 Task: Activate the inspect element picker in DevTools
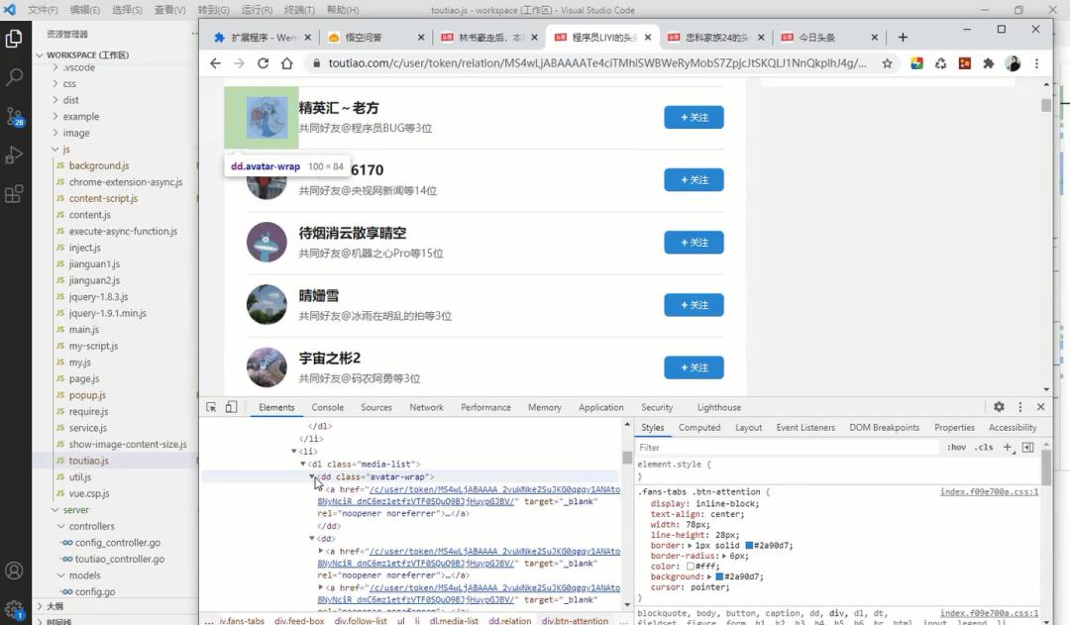(212, 406)
